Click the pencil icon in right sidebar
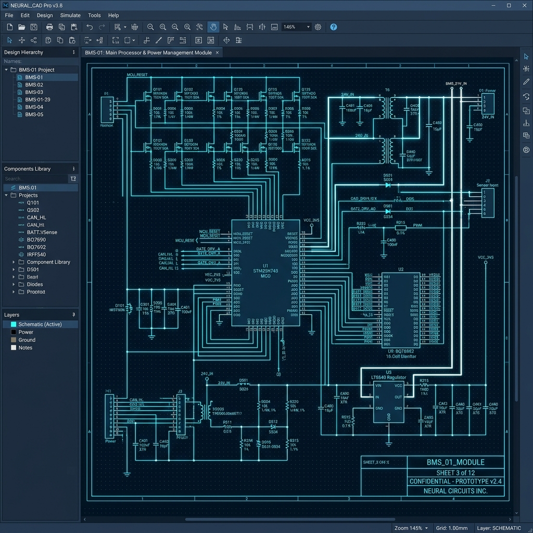533x533 pixels. coord(526,82)
